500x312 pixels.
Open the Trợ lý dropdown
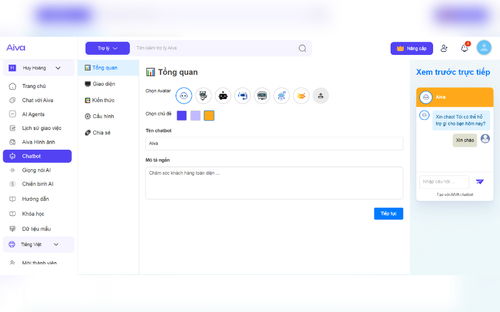click(107, 48)
